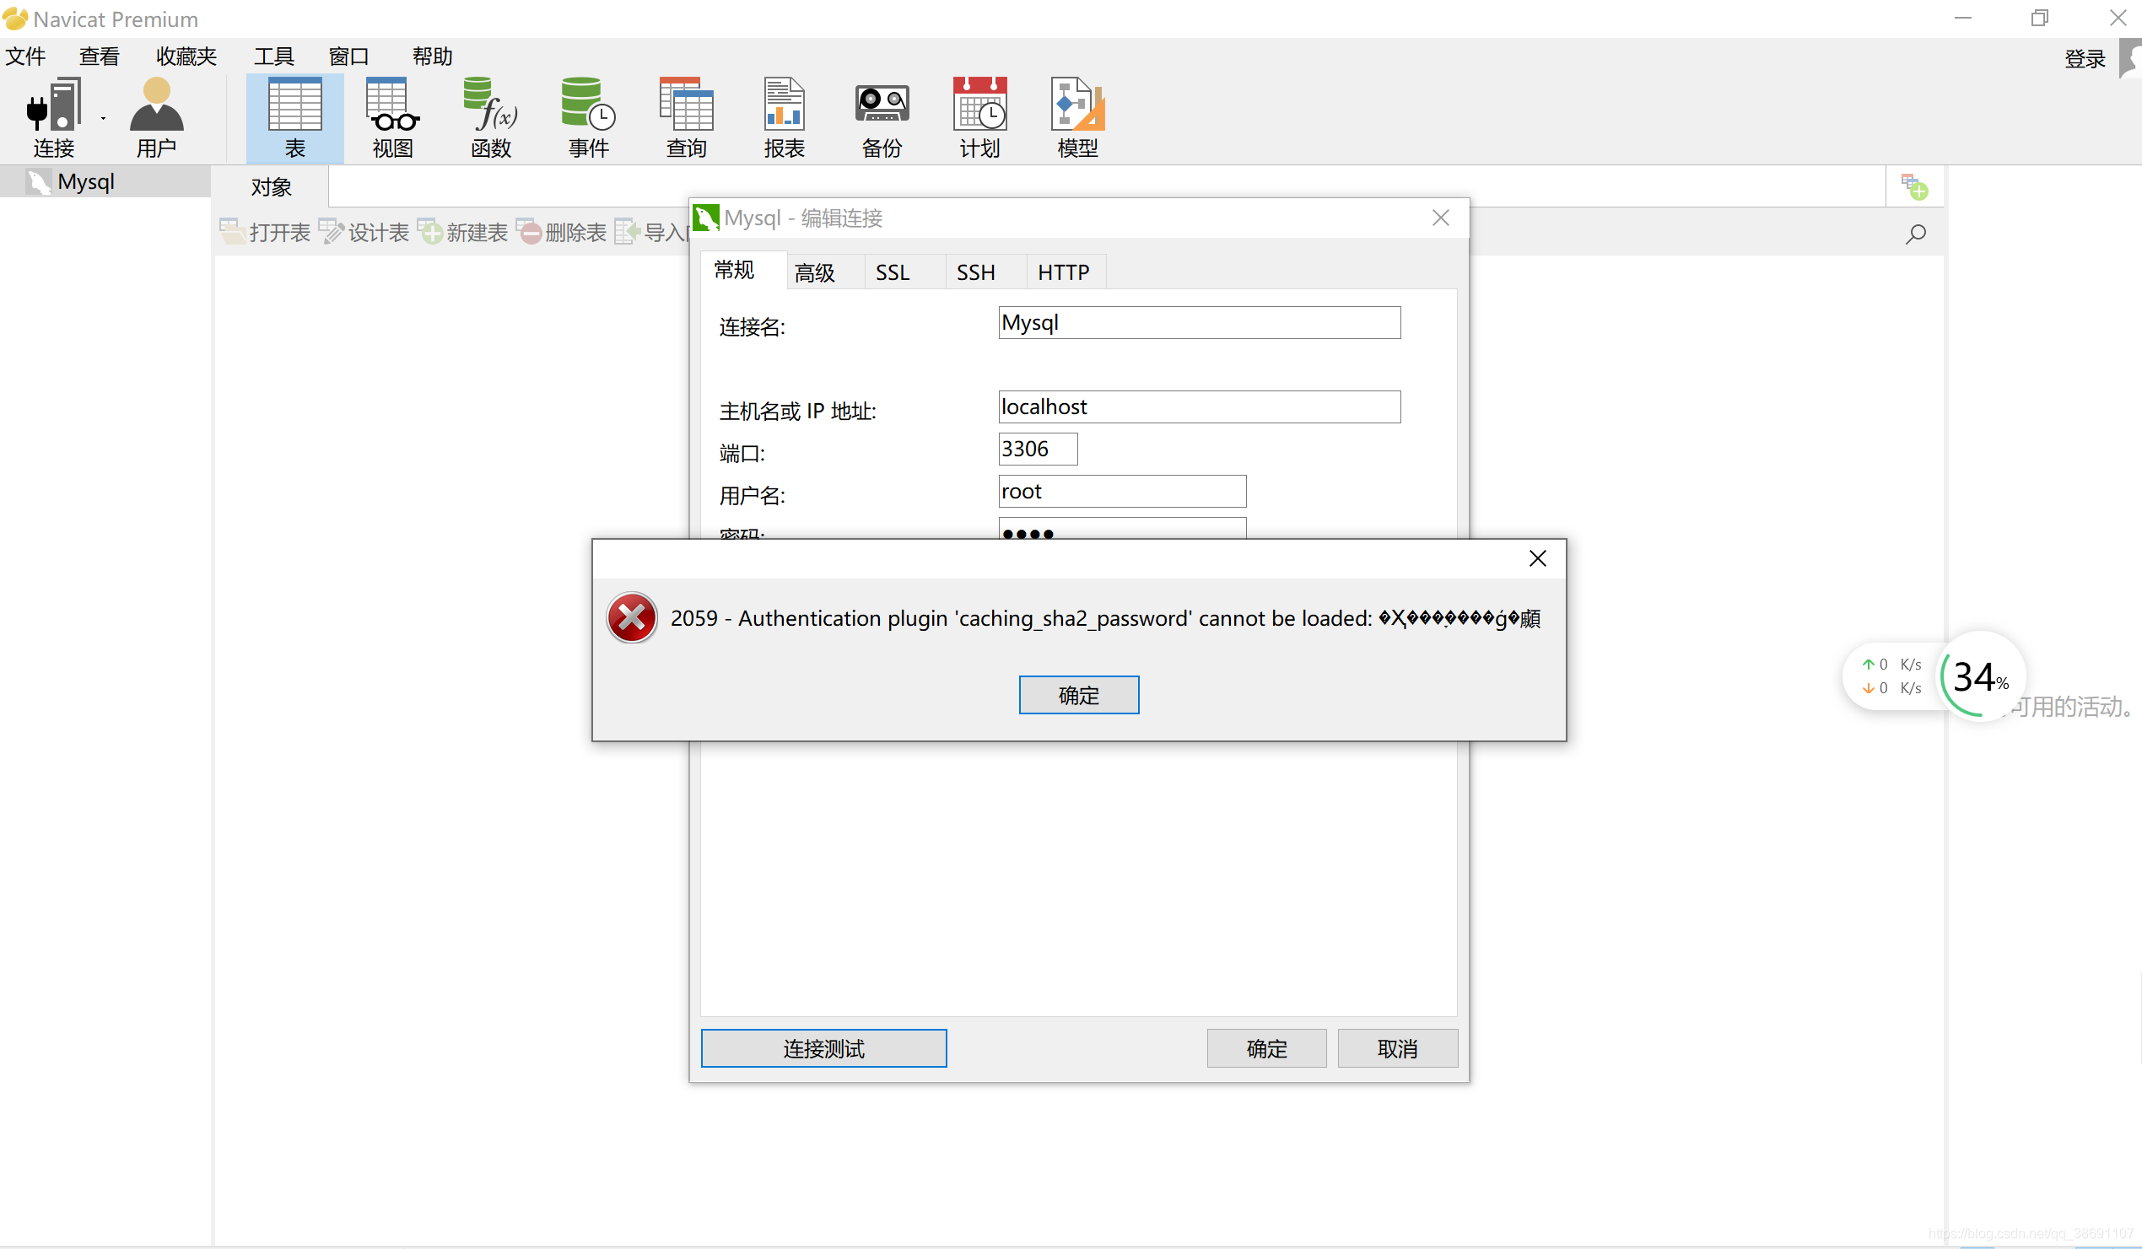Open the Query (查询) toolbar icon

(686, 117)
